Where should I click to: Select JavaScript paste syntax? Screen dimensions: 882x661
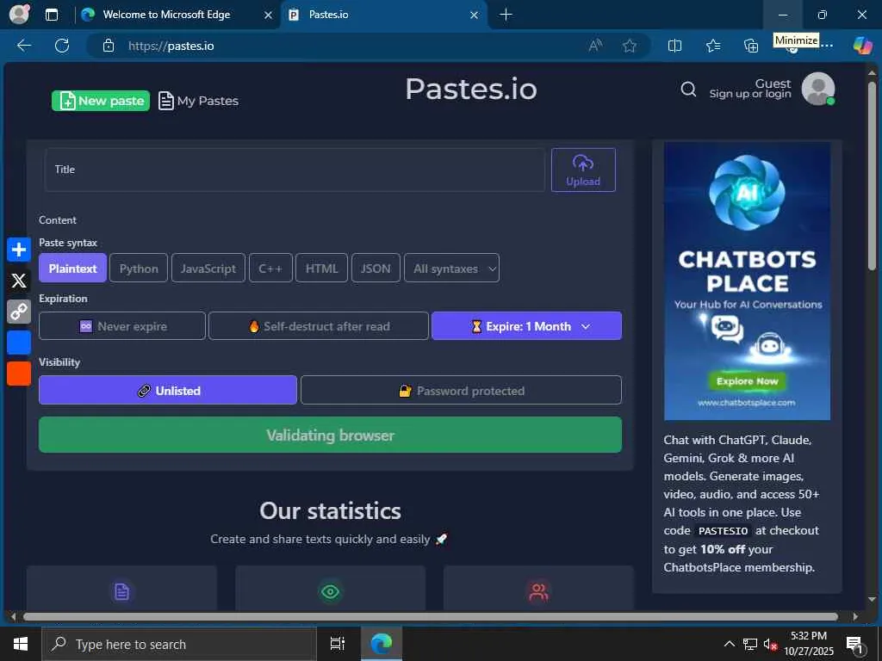point(208,269)
